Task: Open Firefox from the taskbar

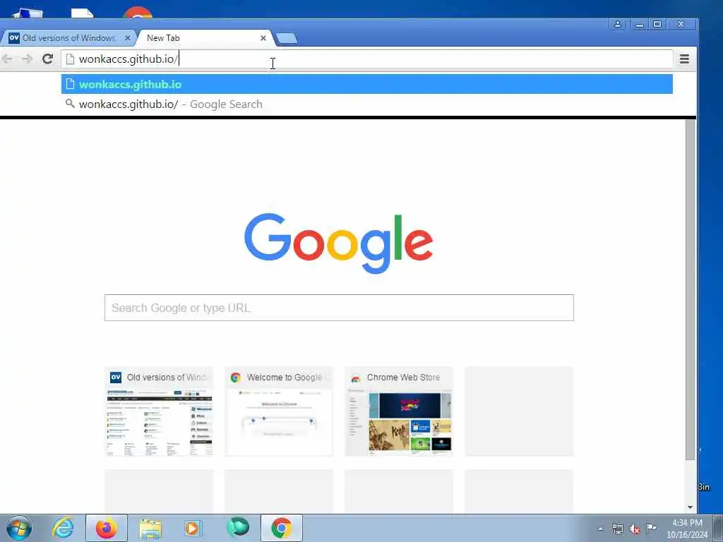Action: tap(107, 528)
